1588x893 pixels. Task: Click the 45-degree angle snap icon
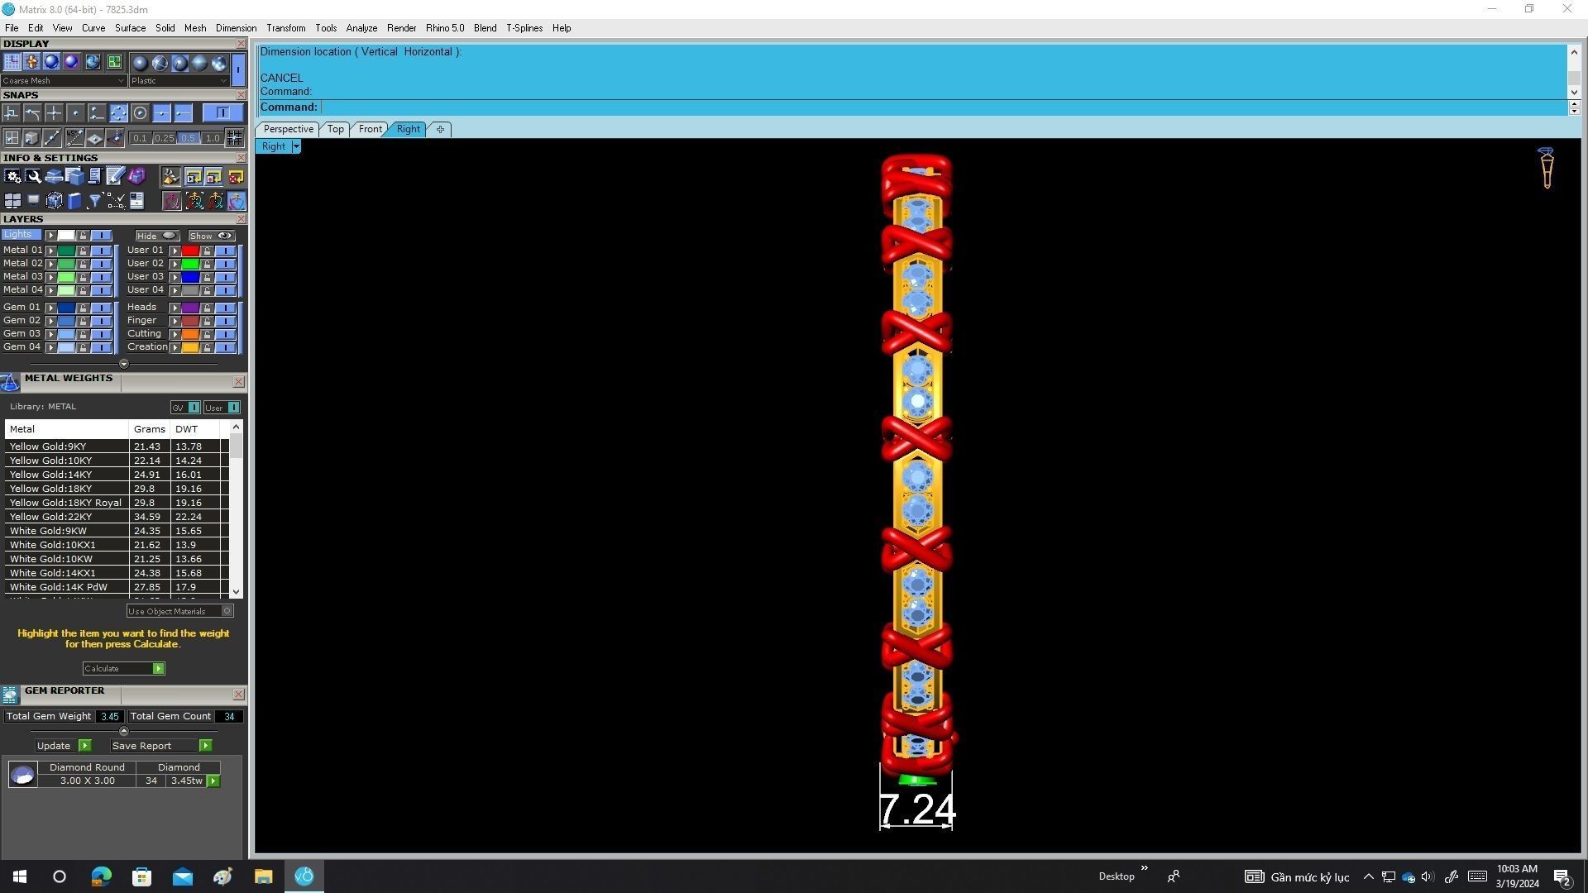[x=74, y=138]
